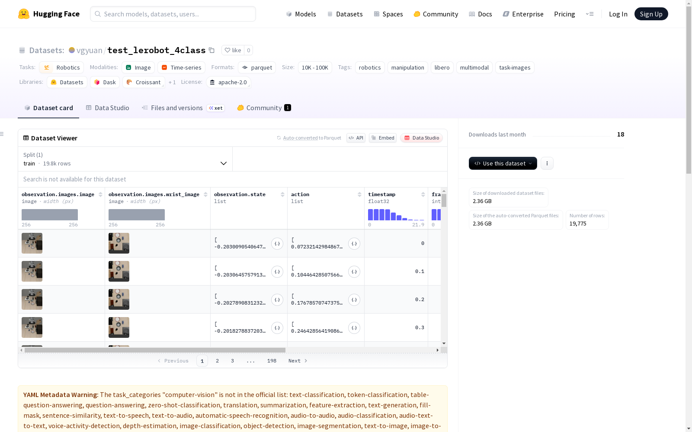
Task: Click the table's horizontal scrollbar thumb
Action: point(155,350)
